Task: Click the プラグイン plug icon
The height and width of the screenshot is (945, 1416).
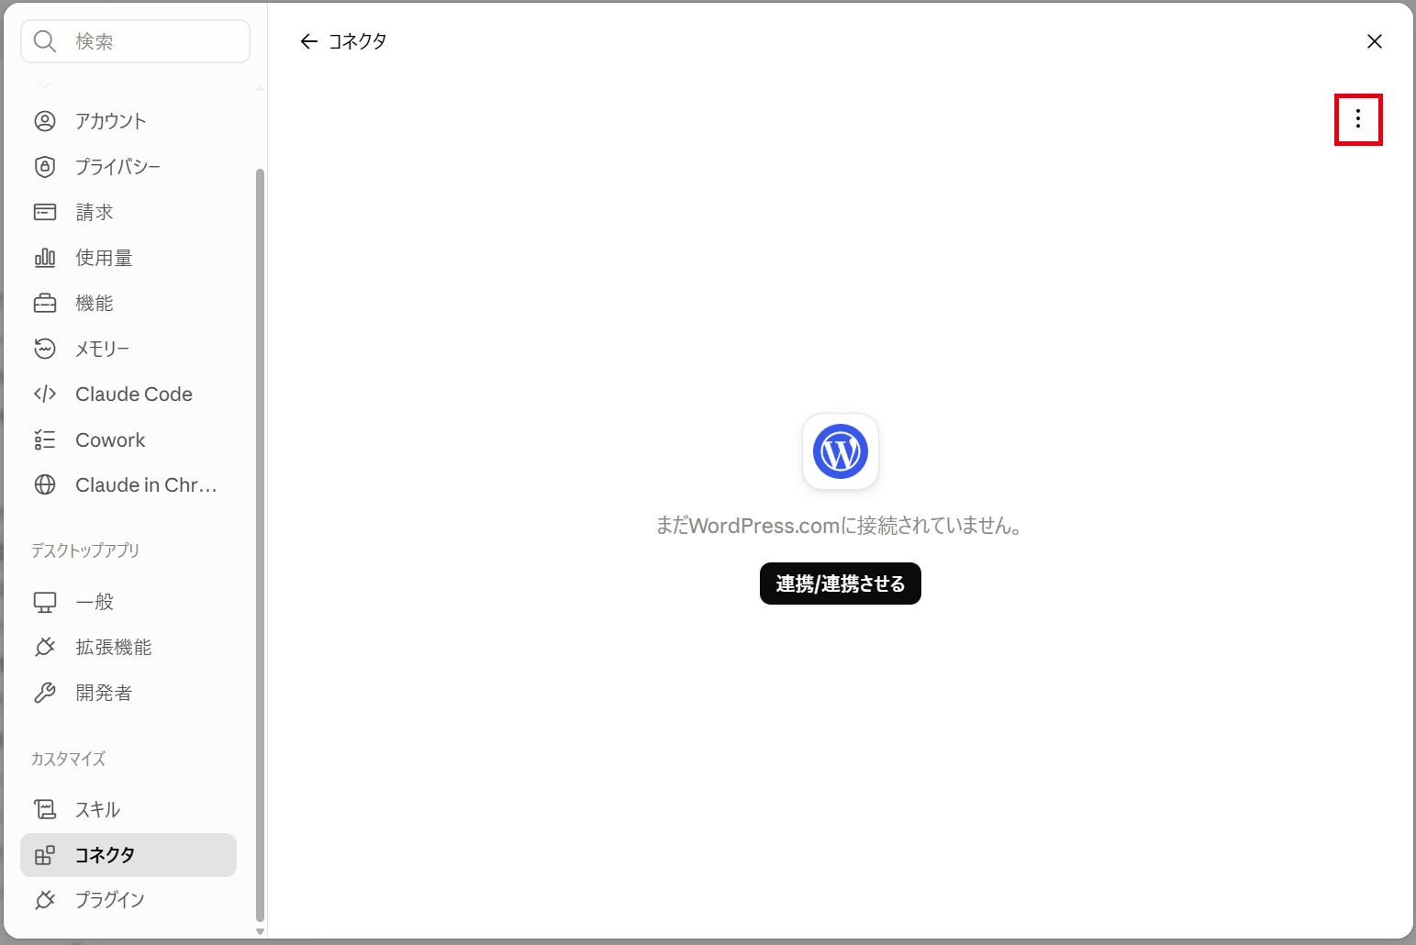Action: point(45,900)
